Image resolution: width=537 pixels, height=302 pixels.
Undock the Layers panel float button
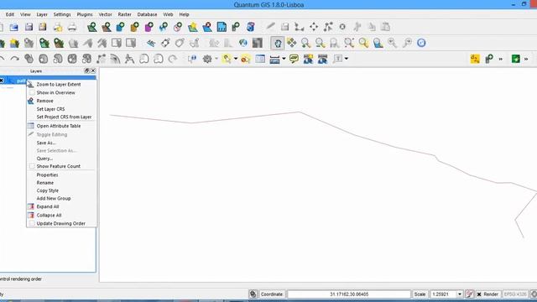pos(86,70)
